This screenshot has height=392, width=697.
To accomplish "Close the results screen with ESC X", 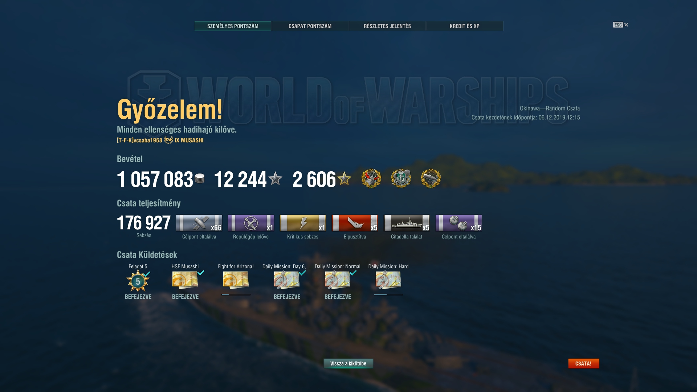I will (621, 25).
